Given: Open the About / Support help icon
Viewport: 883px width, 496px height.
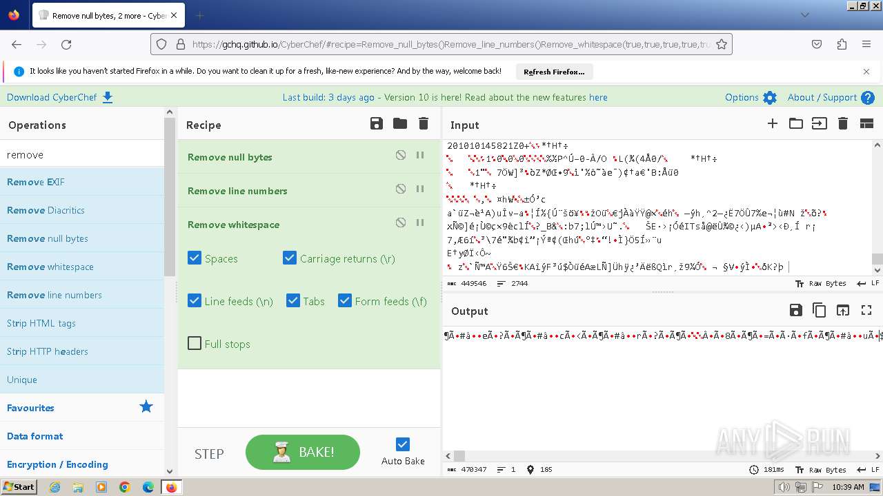Looking at the screenshot, I should tap(868, 98).
